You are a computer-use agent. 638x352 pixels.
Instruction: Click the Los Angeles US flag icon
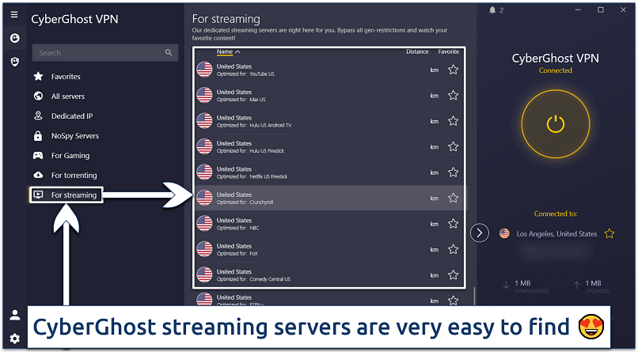504,233
